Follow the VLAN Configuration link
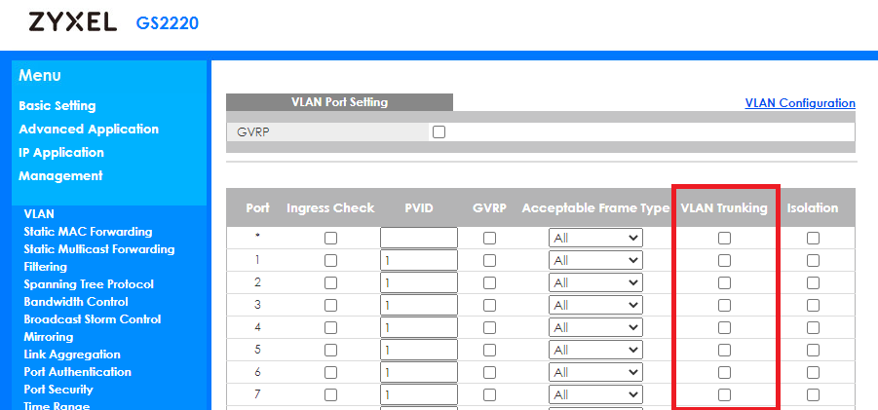Screen dimensions: 878x410 pos(800,103)
